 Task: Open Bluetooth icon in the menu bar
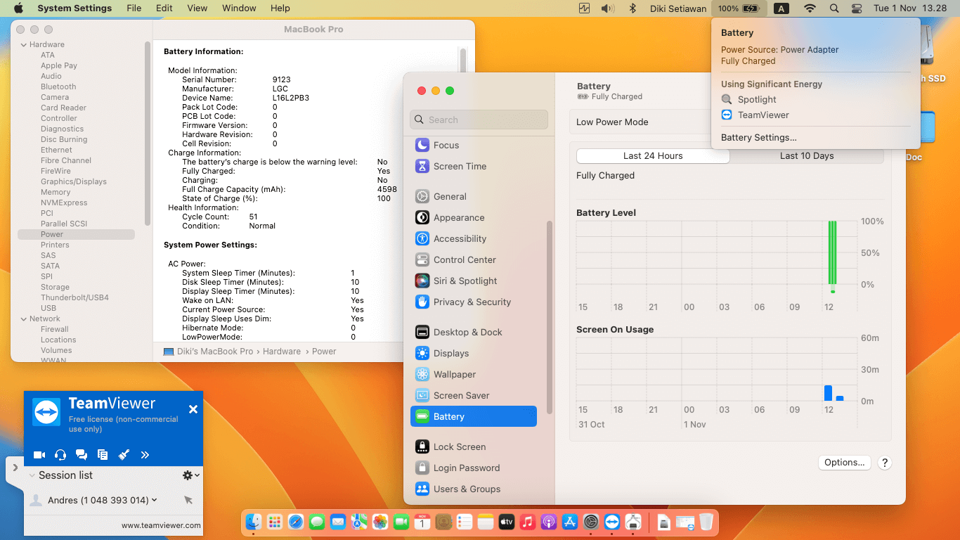632,8
